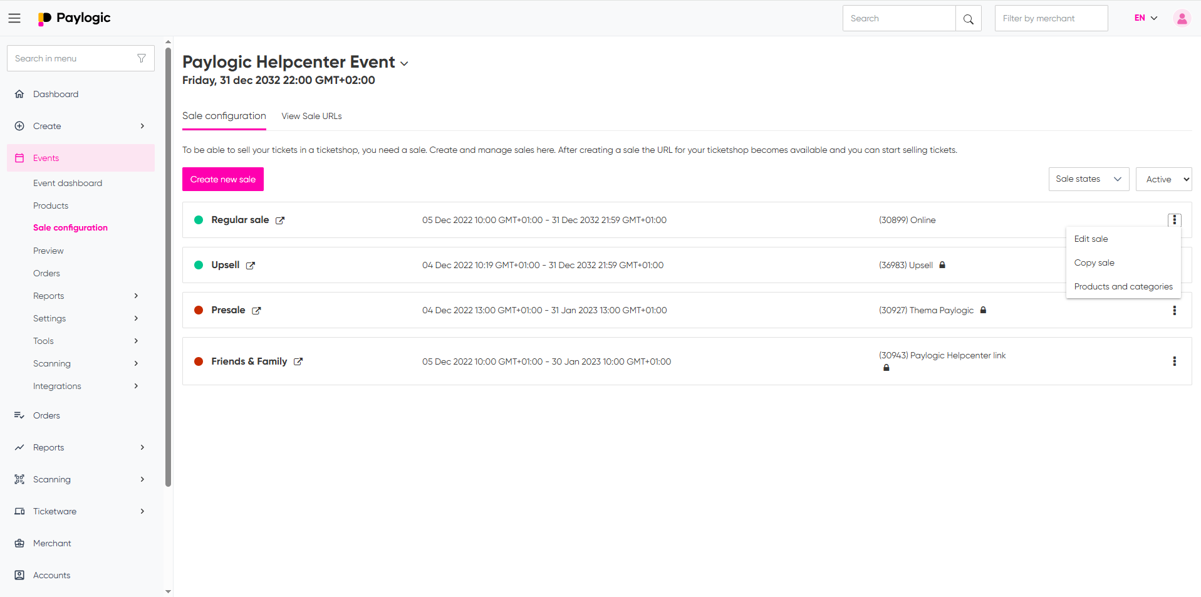Screen dimensions: 1201x597
Task: Expand Reports submenu under Events
Action: (136, 296)
